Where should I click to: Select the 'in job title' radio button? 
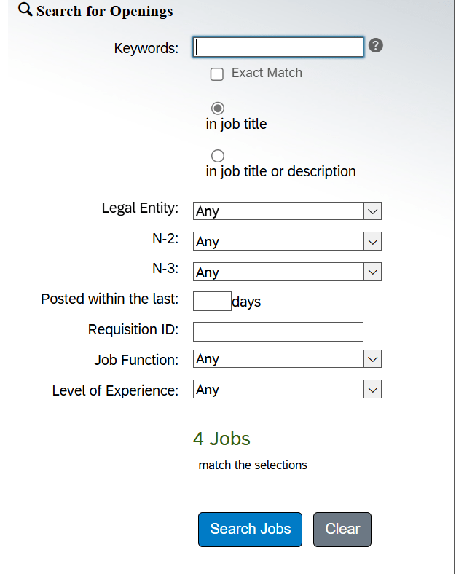[x=218, y=109]
